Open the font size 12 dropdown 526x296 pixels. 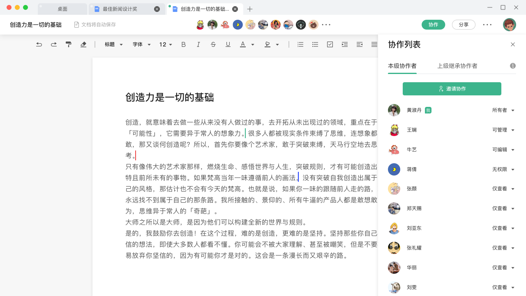pyautogui.click(x=166, y=44)
